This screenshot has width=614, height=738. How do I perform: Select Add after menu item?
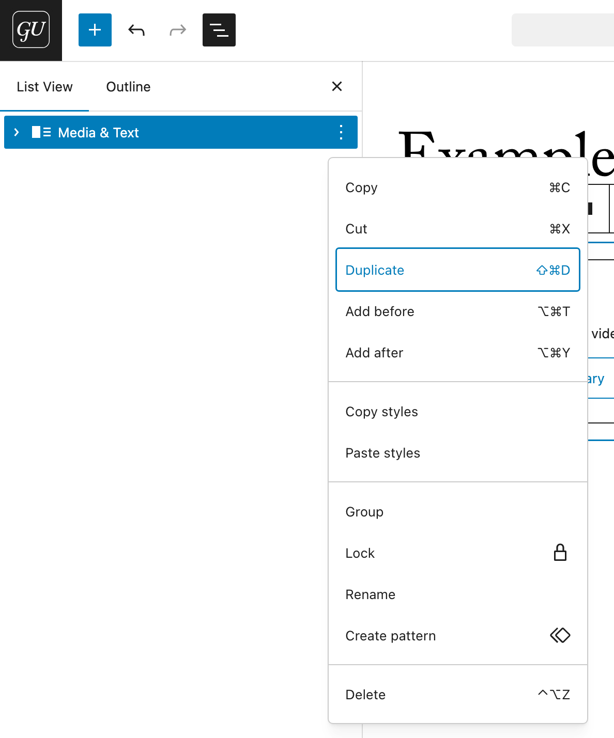click(x=458, y=353)
